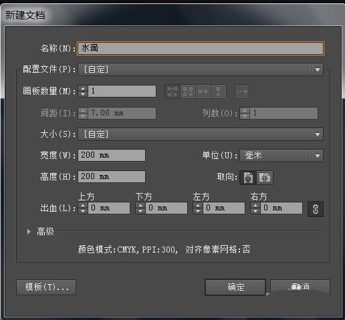345x320 pixels.
Task: Decrease top bleed 上方 with down stepper
Action: point(83,211)
